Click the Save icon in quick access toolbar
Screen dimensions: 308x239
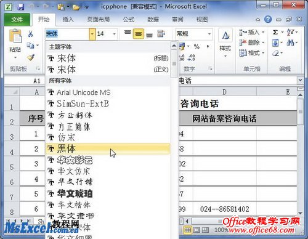20,7
